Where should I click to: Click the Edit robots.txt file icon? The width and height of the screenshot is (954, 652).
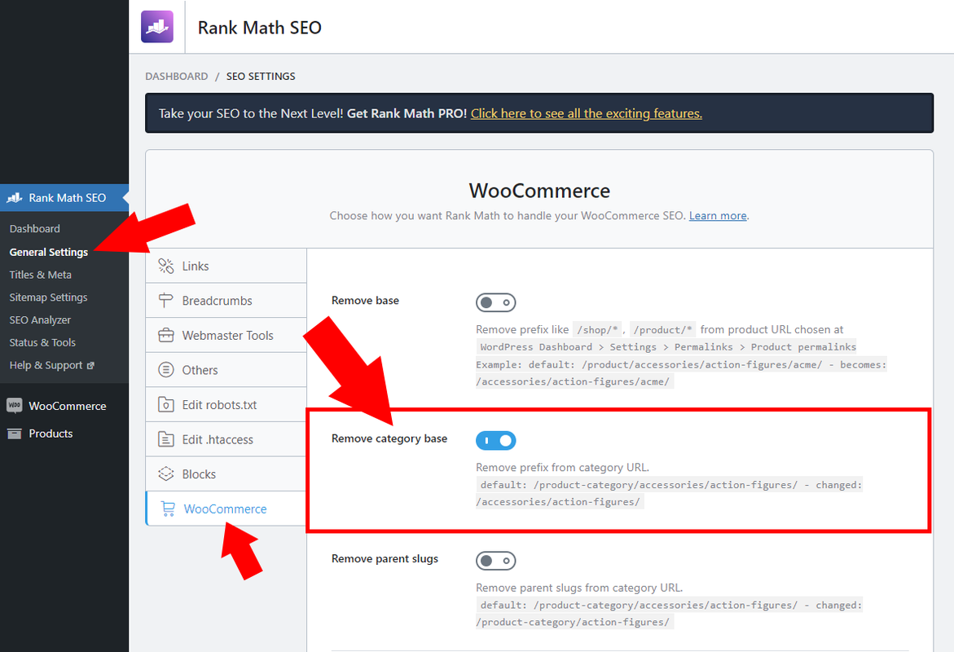(166, 405)
